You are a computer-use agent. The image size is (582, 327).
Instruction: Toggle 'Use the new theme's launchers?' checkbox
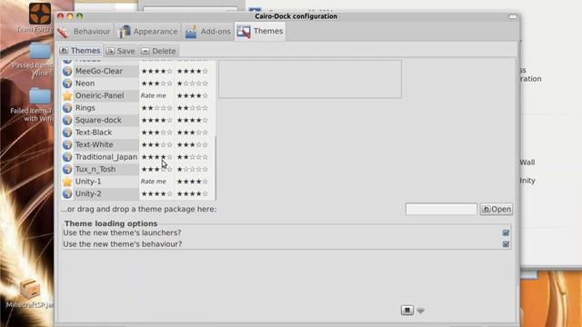(x=506, y=233)
